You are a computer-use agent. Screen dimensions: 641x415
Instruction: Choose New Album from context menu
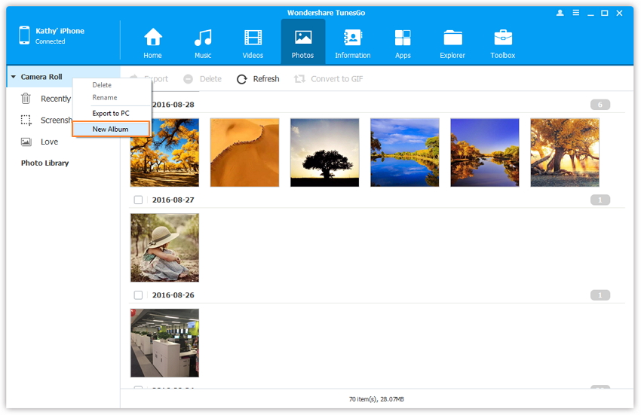coord(110,129)
